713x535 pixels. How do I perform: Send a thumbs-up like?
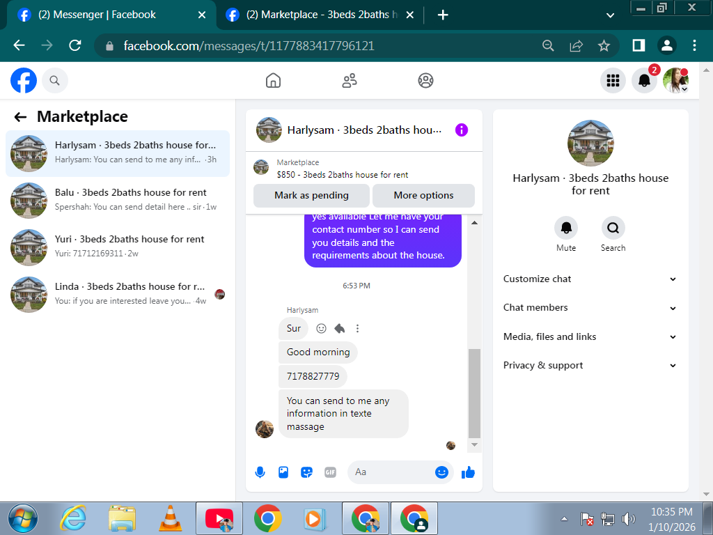tap(468, 472)
